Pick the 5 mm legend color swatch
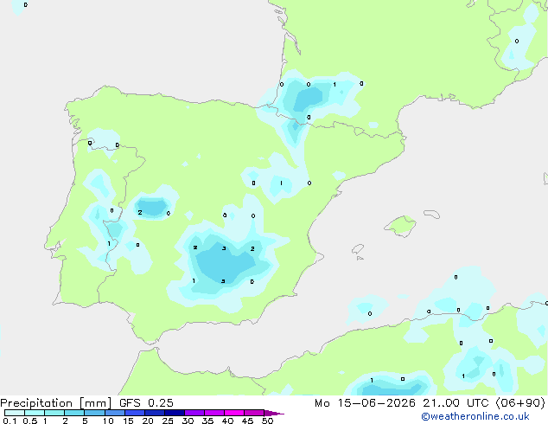The width and height of the screenshot is (548, 424). [94, 413]
